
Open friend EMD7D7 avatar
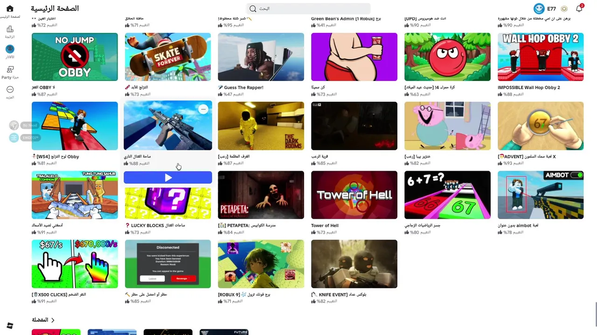pyautogui.click(x=14, y=138)
